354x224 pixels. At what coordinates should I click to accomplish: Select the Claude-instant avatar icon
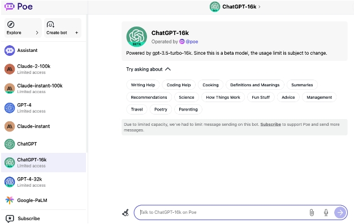10,126
